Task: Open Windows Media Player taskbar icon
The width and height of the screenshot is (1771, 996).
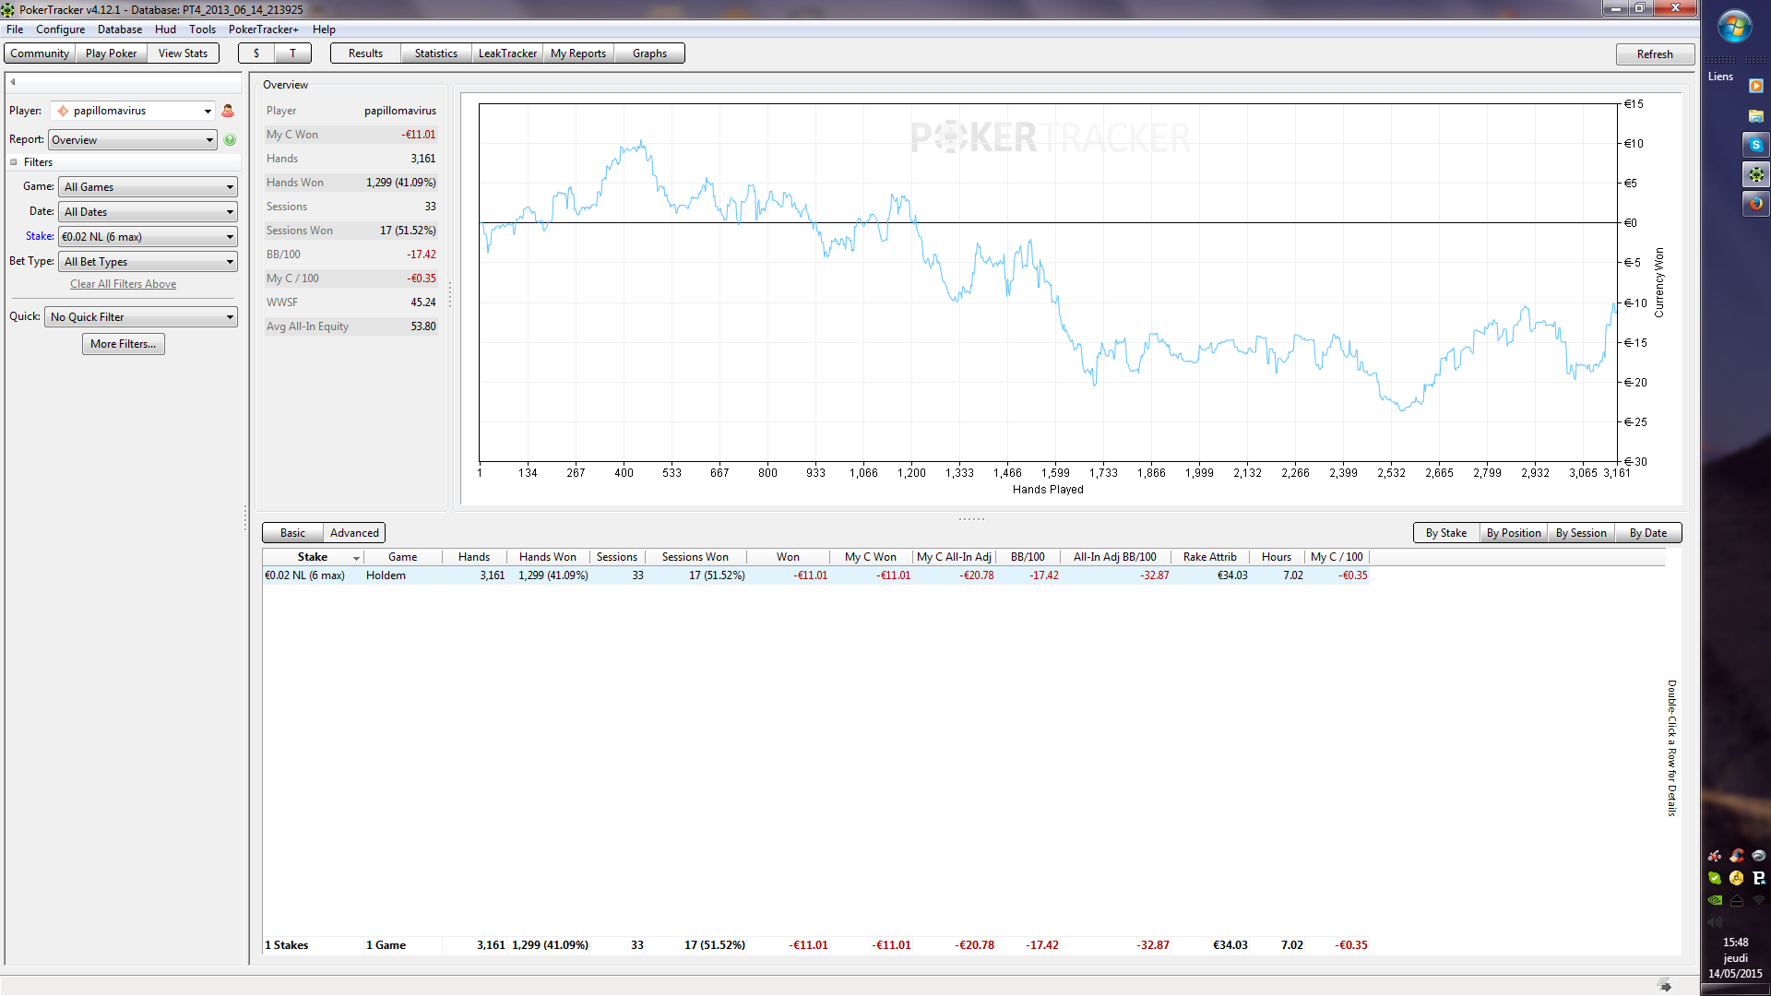Action: 1755,86
